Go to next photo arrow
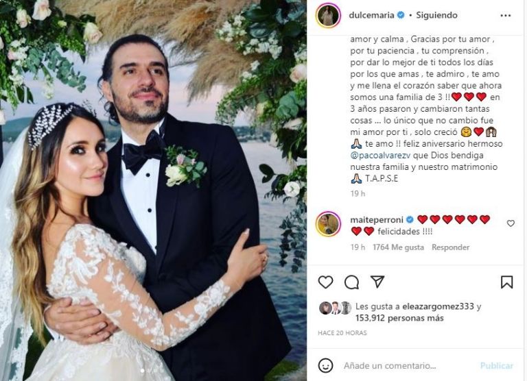 point(292,189)
